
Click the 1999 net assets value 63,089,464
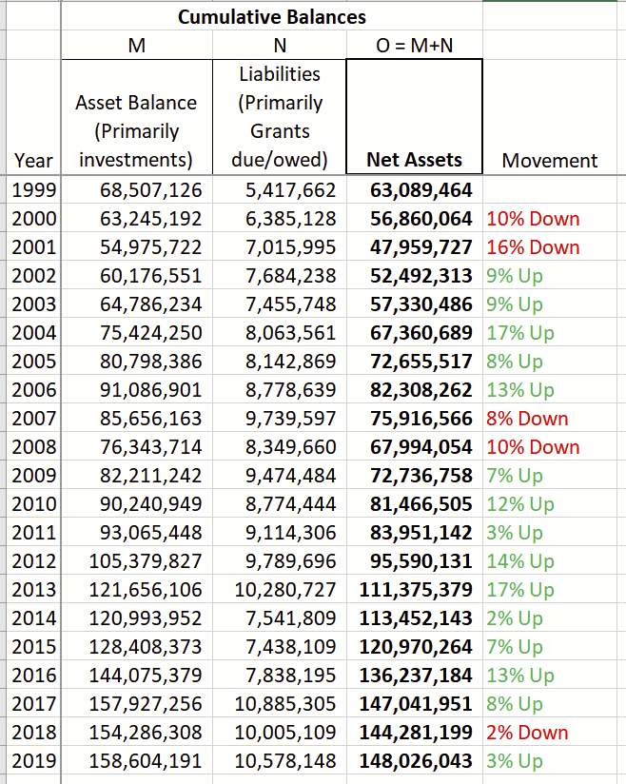click(x=421, y=190)
